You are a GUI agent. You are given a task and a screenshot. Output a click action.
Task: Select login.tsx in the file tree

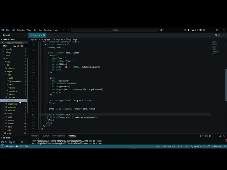pyautogui.click(x=13, y=101)
